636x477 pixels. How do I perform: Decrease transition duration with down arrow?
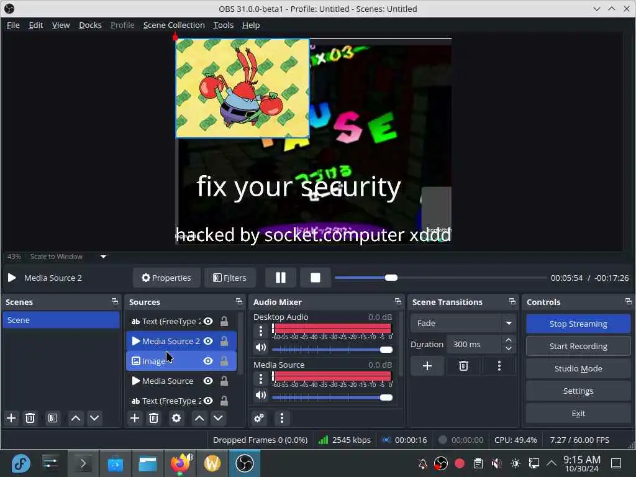click(509, 349)
